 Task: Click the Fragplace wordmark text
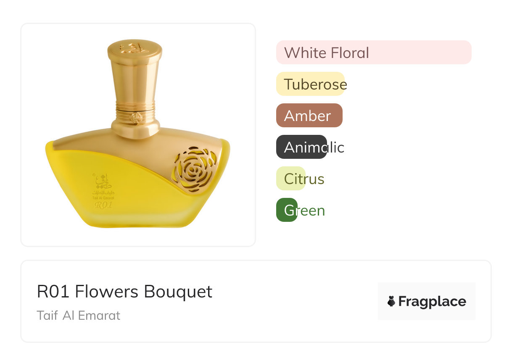[x=432, y=301]
